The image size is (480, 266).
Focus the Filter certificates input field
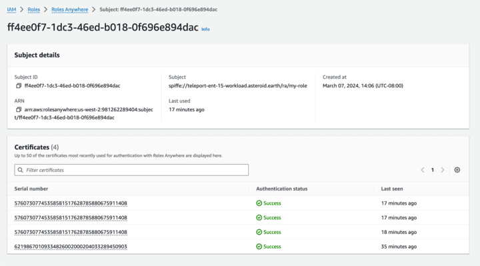(x=131, y=170)
